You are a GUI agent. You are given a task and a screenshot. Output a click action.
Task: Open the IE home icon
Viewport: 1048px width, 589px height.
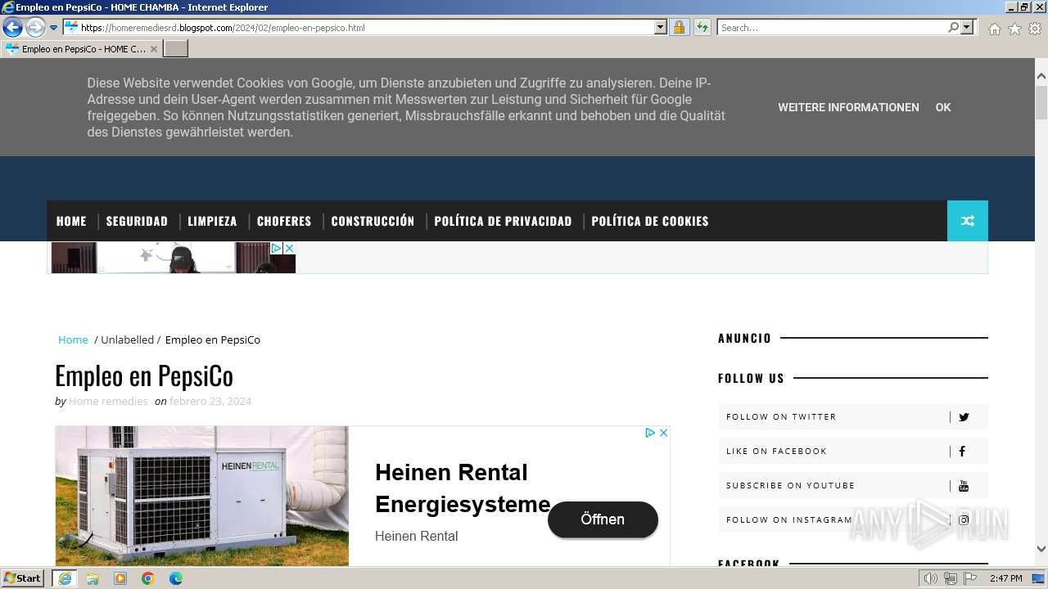coord(994,29)
